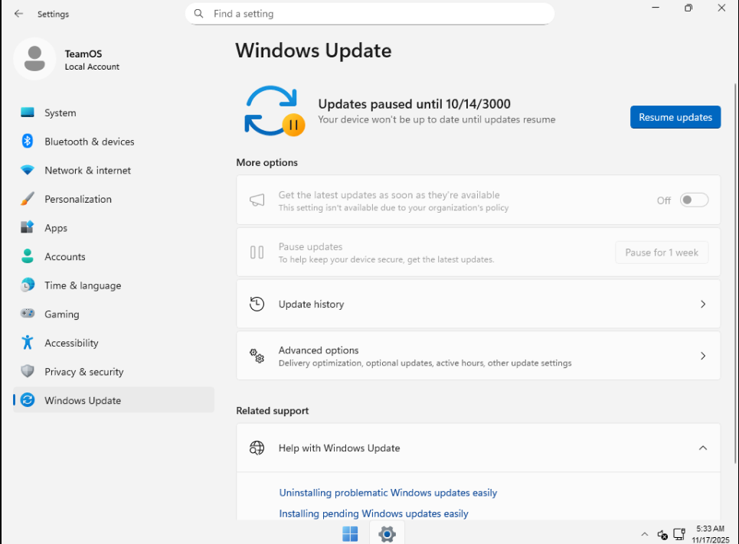This screenshot has width=739, height=544.
Task: Click the Bluetooth icon in the sidebar
Action: 28,141
